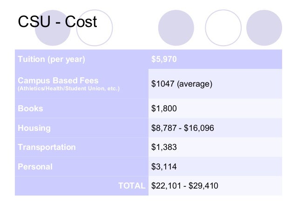Image resolution: width=297 pixels, height=223 pixels.
Task: Click the $5,970 tuition amount
Action: click(x=164, y=59)
